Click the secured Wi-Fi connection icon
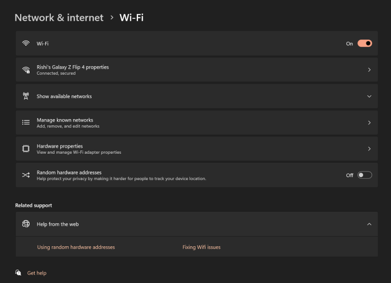The height and width of the screenshot is (283, 391). coord(26,70)
